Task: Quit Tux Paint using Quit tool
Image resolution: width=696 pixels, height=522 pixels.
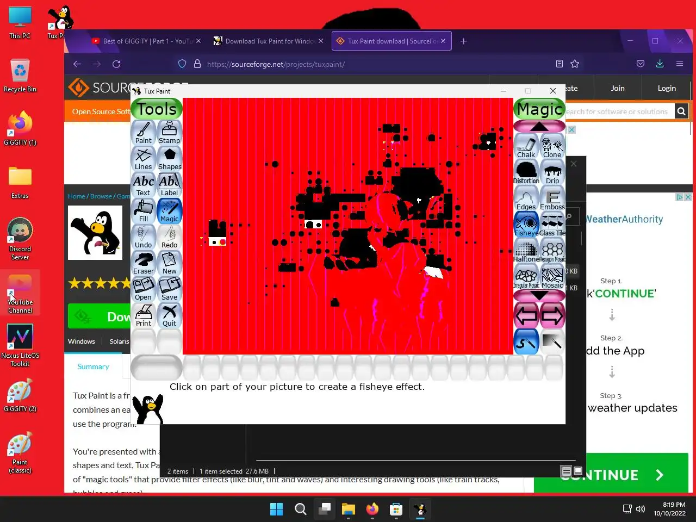Action: (x=170, y=315)
